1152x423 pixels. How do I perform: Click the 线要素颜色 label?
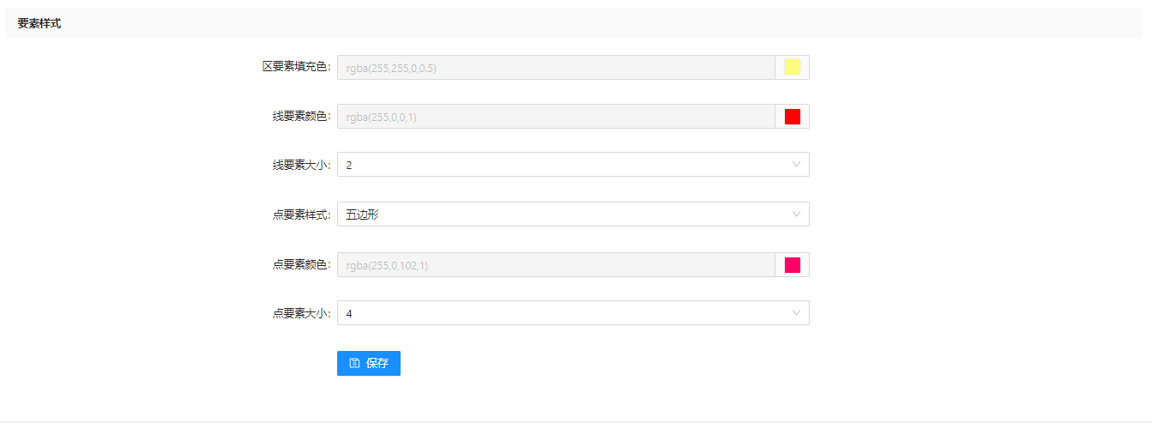pyautogui.click(x=301, y=117)
